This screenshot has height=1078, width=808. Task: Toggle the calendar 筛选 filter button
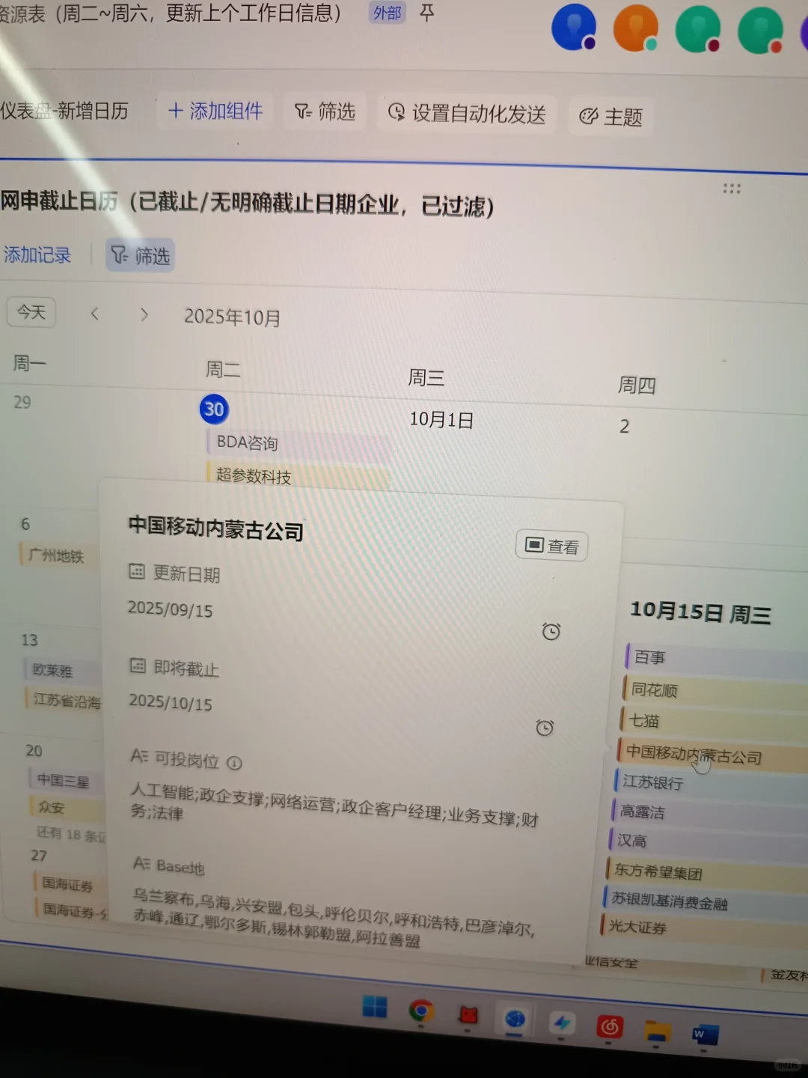click(x=140, y=256)
